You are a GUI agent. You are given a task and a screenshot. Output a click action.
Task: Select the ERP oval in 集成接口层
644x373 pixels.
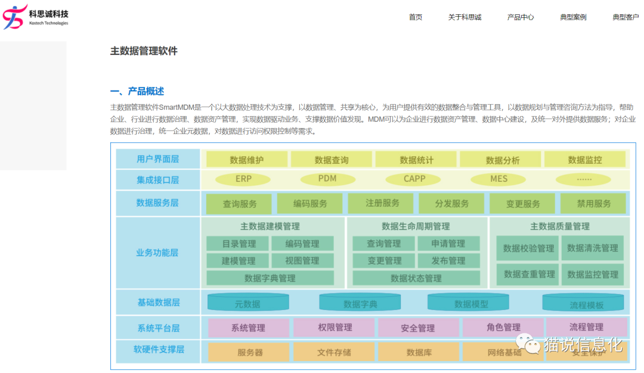(243, 179)
